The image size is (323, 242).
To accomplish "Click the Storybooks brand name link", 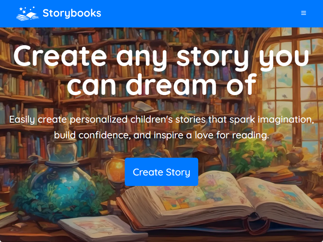I will [72, 13].
